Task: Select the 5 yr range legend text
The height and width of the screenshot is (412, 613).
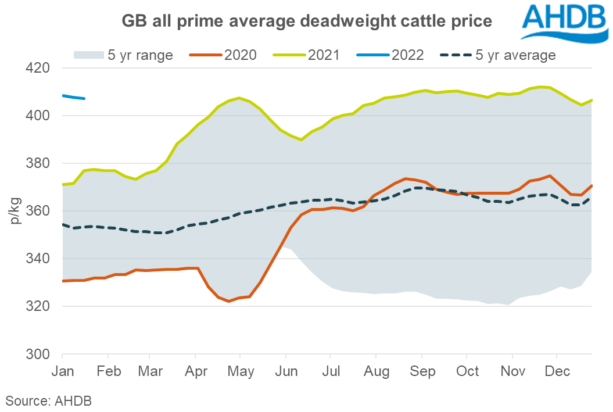Action: 140,55
